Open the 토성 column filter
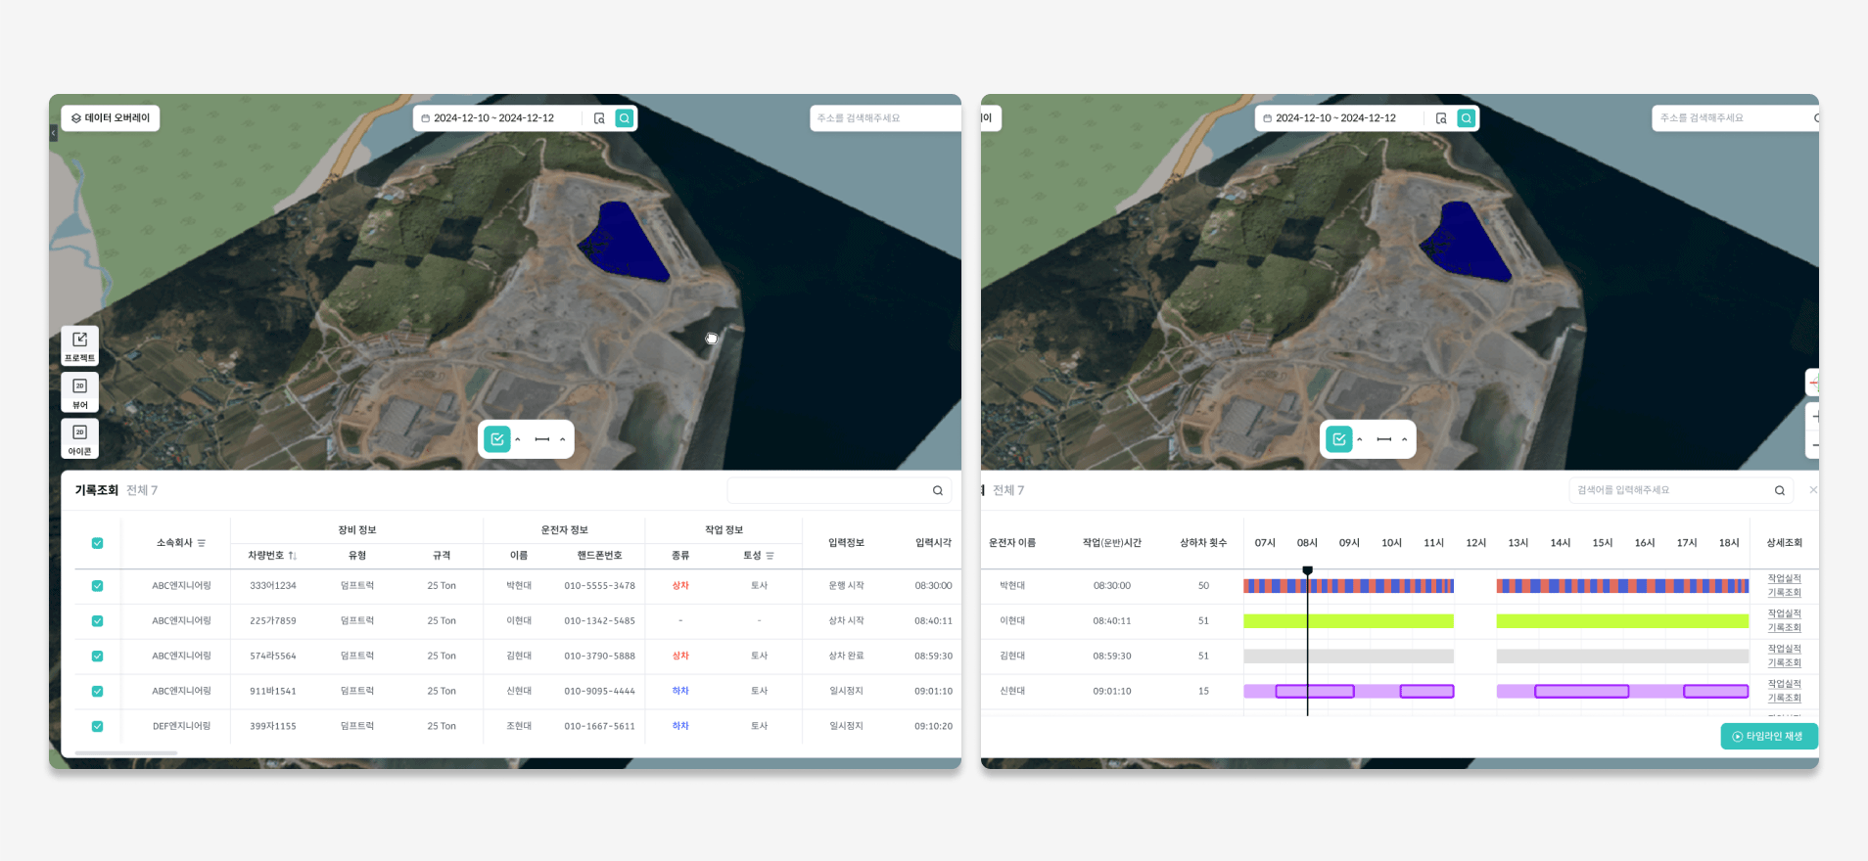The image size is (1868, 861). coord(771,556)
